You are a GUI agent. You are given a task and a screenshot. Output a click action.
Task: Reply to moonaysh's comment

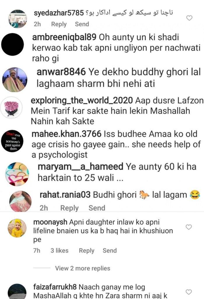[87, 251]
